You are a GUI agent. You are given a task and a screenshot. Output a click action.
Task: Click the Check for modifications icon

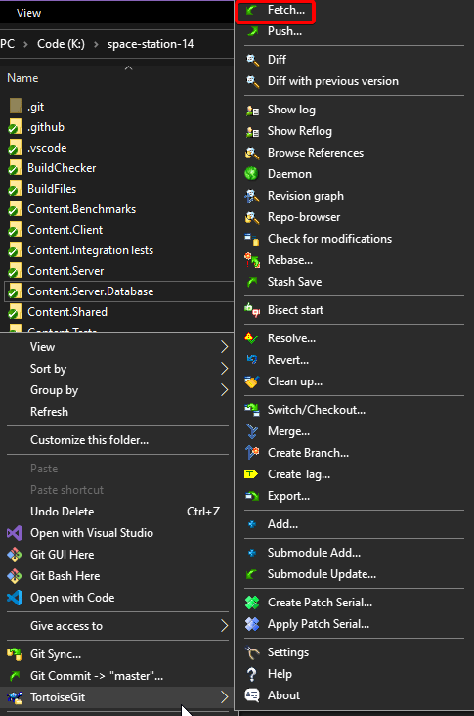click(x=252, y=239)
